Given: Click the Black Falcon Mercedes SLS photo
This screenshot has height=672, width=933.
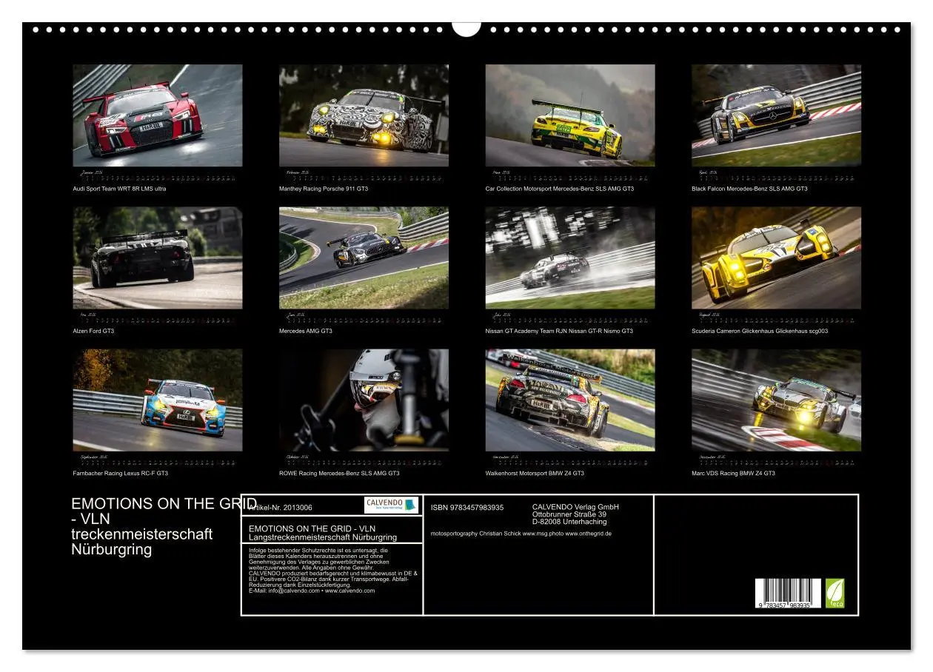Looking at the screenshot, I should [776, 115].
